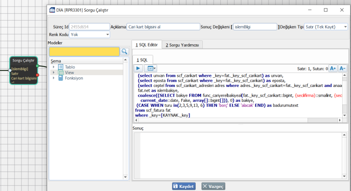Viewport: 351px width, 191px height.
Task: Click the yellow Modeller search field
Action: coord(84,51)
